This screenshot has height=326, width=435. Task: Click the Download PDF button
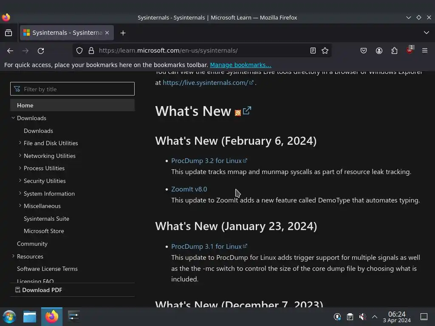coord(39,290)
